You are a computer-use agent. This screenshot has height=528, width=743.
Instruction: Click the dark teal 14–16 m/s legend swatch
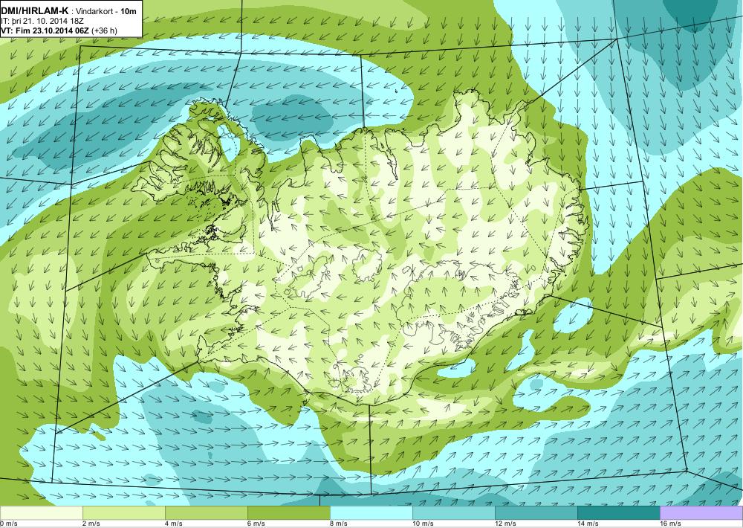(618, 513)
